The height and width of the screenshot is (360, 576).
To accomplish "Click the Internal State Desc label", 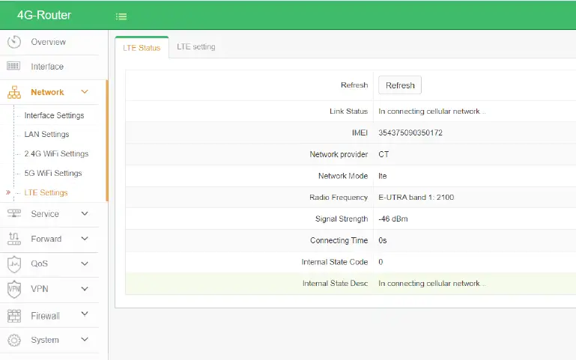I will click(335, 284).
